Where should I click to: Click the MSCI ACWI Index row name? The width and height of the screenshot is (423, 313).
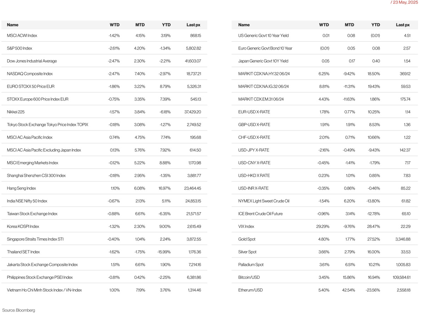[x=22, y=36]
